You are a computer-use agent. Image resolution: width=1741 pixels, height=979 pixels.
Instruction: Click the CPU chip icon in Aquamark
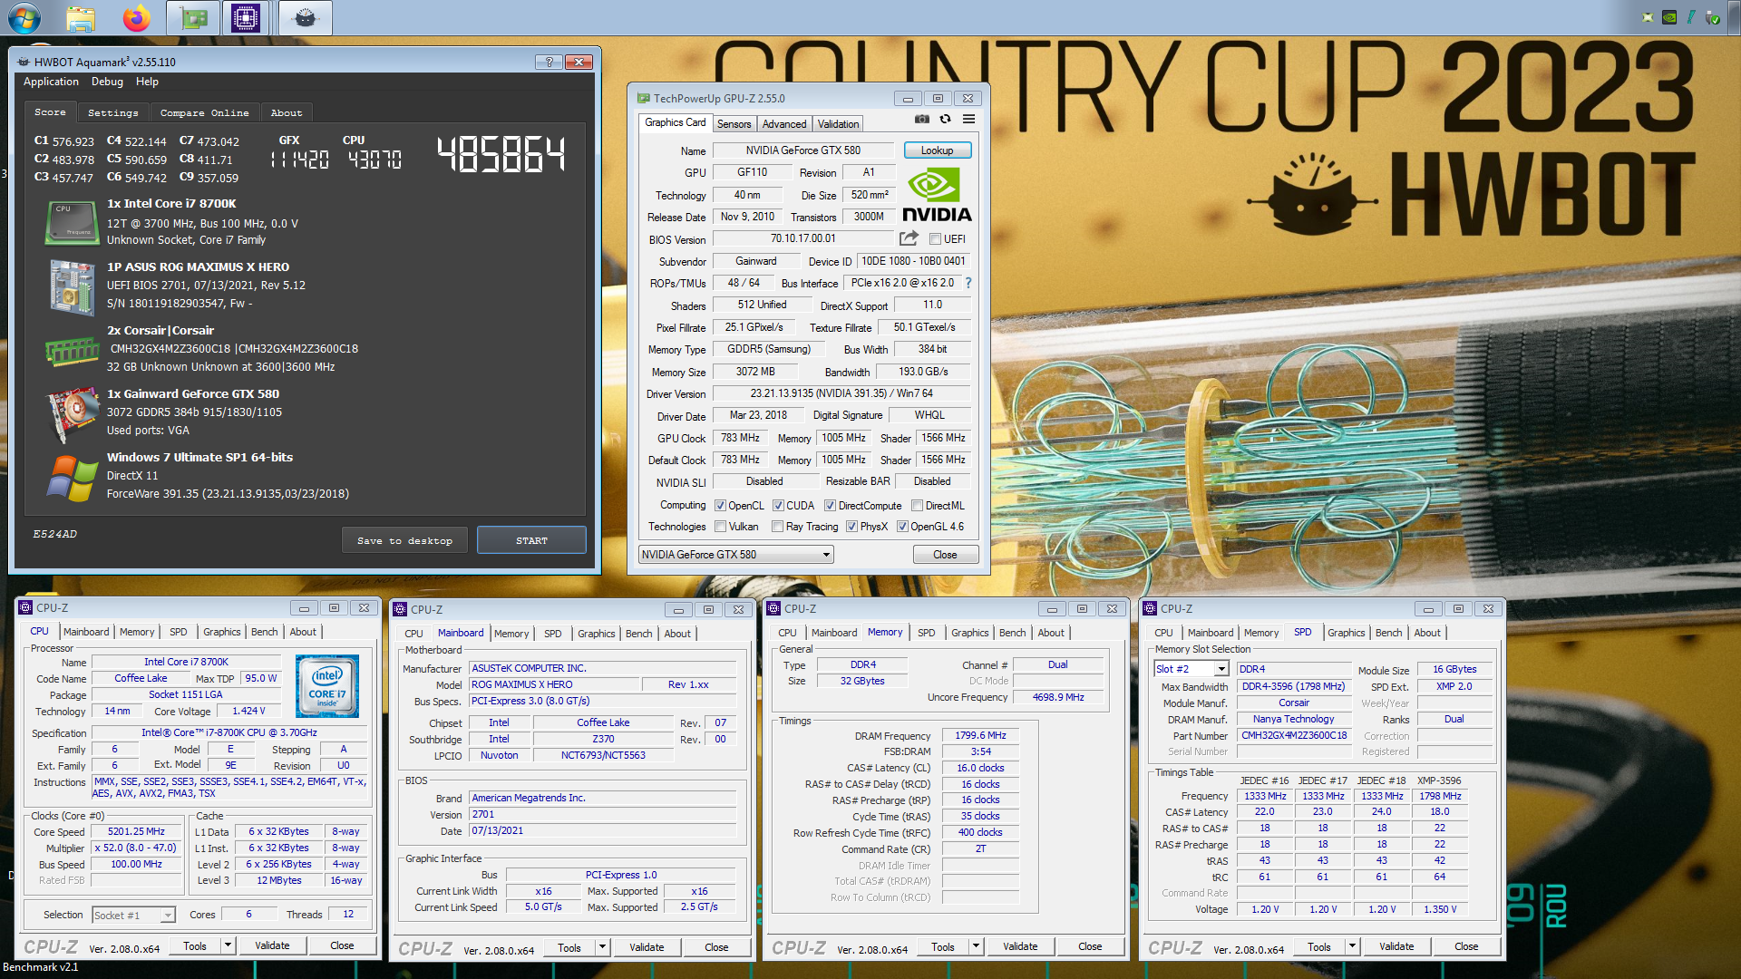(72, 223)
